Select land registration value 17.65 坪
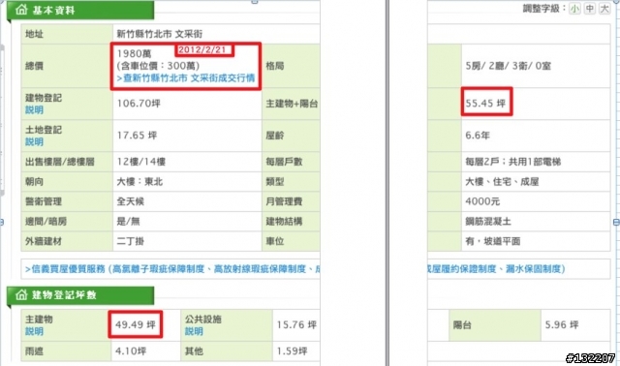This screenshot has width=620, height=366. point(137,136)
